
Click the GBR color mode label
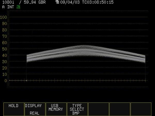click(x=42, y=2)
